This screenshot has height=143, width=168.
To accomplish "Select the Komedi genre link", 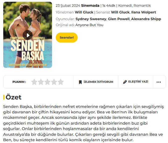I will tap(125, 5).
